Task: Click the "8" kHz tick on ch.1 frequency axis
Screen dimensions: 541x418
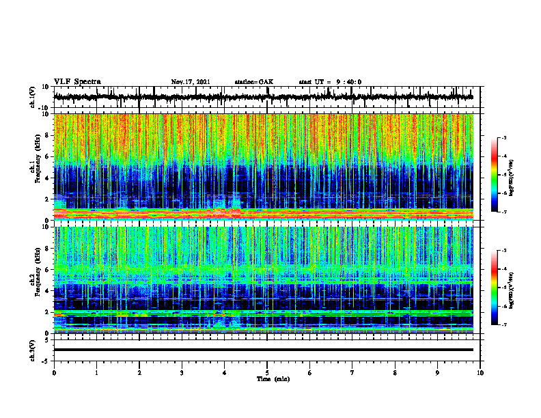Action: click(47, 135)
